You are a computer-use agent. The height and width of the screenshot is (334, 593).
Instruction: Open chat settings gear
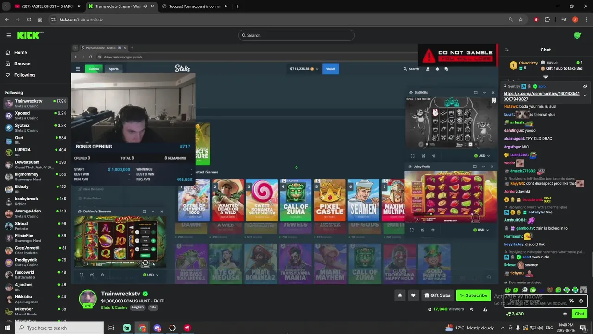565,314
